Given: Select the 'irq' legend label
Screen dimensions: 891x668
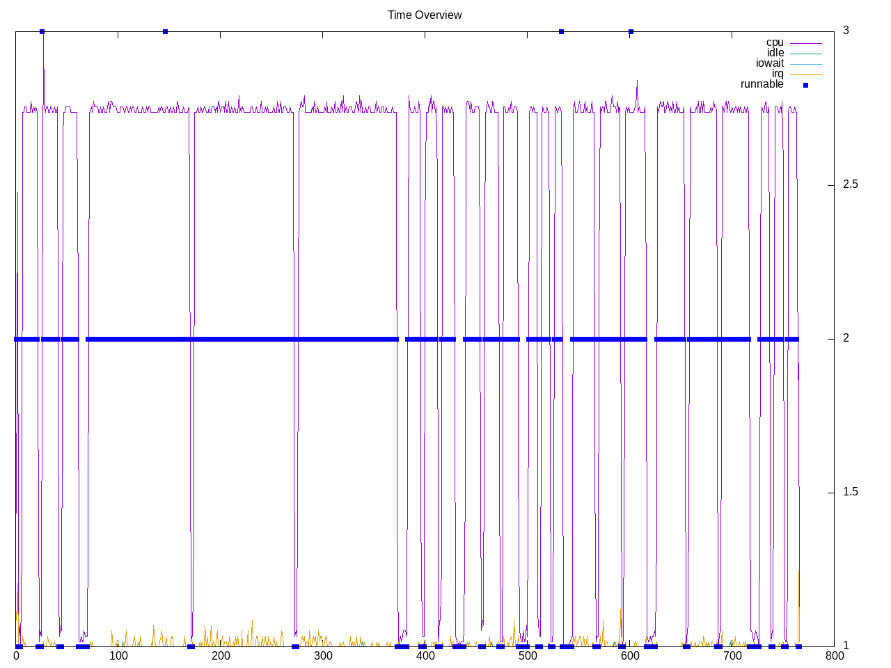Looking at the screenshot, I should pos(778,74).
